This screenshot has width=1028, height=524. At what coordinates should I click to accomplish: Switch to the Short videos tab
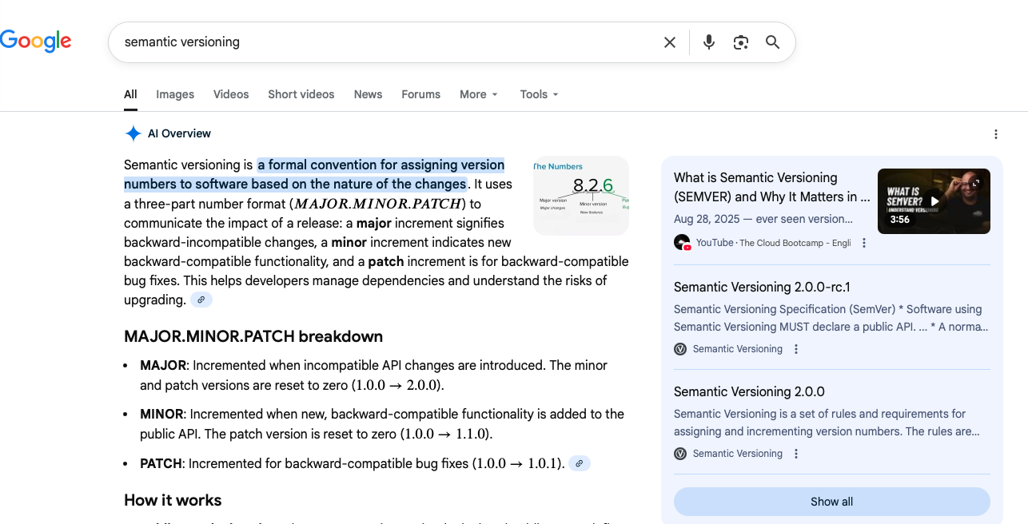(301, 94)
